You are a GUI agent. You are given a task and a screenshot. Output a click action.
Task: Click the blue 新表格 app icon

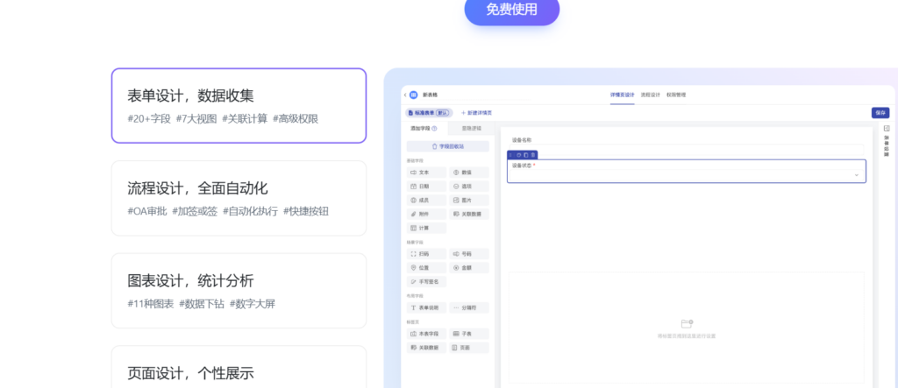click(413, 95)
